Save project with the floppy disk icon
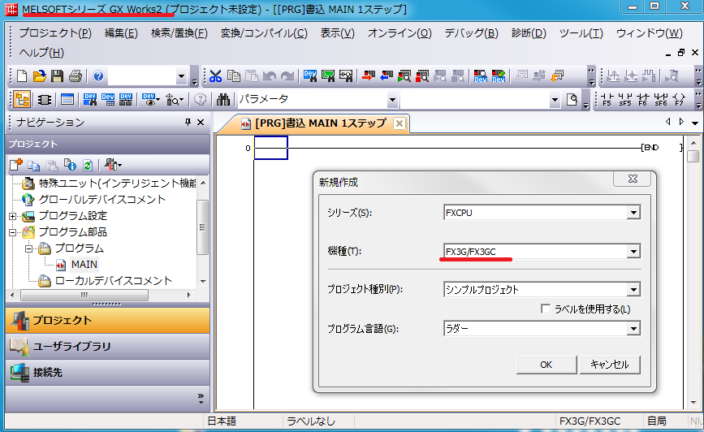 pyautogui.click(x=57, y=76)
